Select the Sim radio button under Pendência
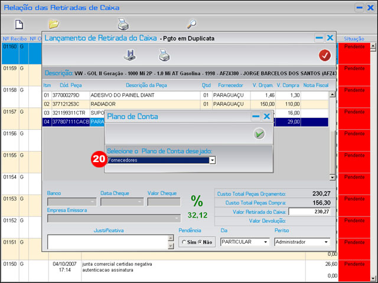This screenshot has width=378, height=283. click(x=184, y=242)
